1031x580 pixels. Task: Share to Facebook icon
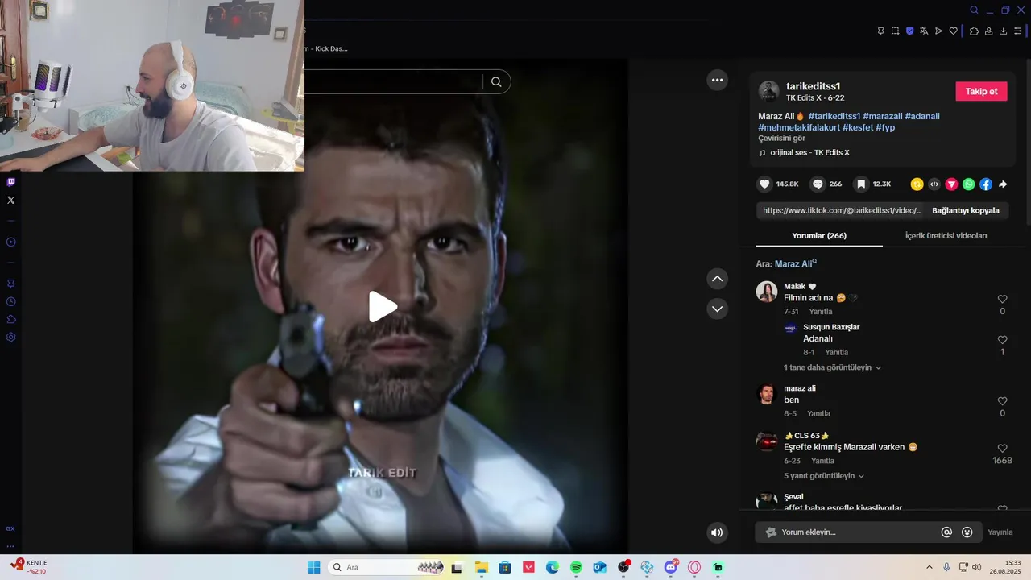[985, 184]
